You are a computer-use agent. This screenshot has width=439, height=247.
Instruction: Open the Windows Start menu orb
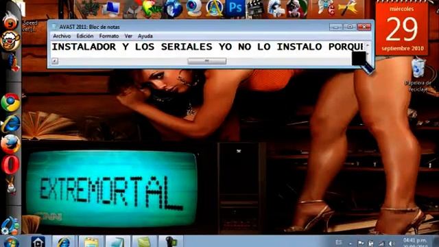[12, 242]
